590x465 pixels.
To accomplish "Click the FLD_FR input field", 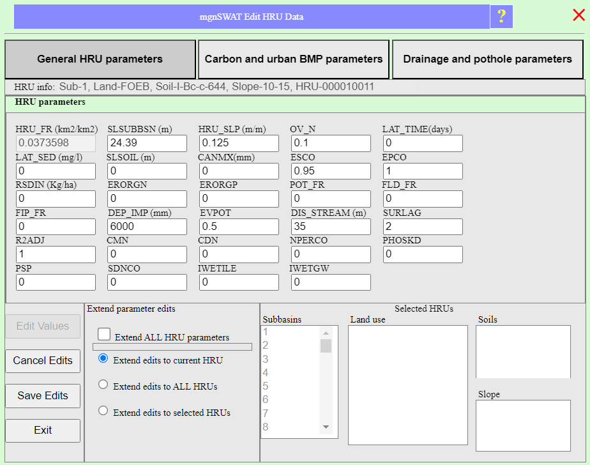I will click(423, 199).
